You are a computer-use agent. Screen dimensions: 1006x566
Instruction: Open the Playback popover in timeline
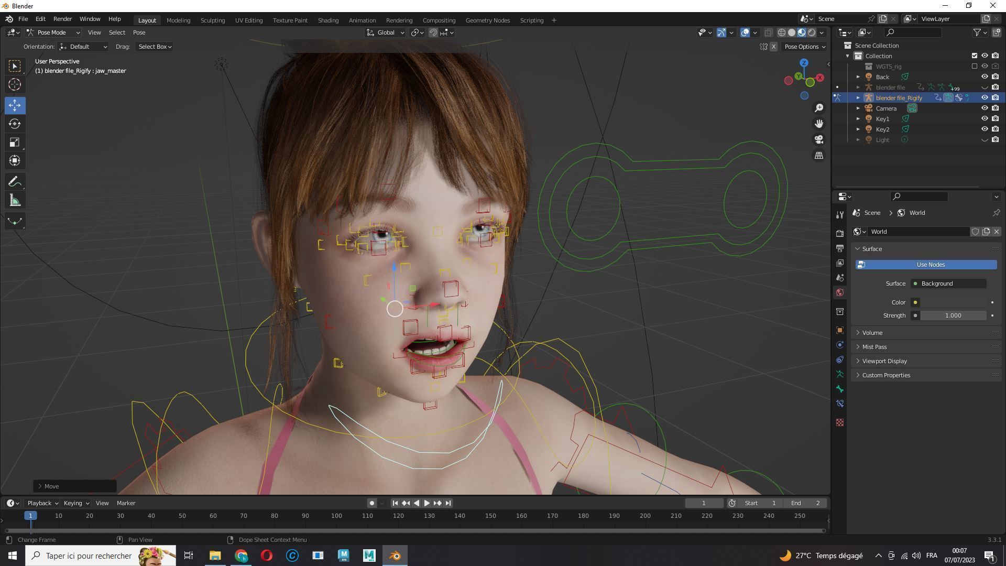[42, 503]
